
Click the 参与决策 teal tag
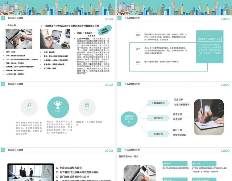point(204,164)
